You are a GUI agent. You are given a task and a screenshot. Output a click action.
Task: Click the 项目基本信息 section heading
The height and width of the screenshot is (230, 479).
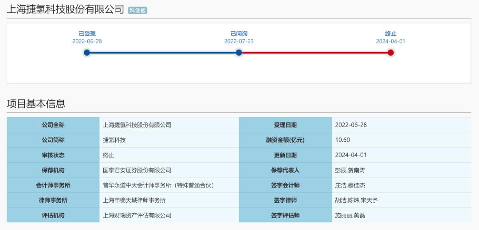click(x=36, y=103)
